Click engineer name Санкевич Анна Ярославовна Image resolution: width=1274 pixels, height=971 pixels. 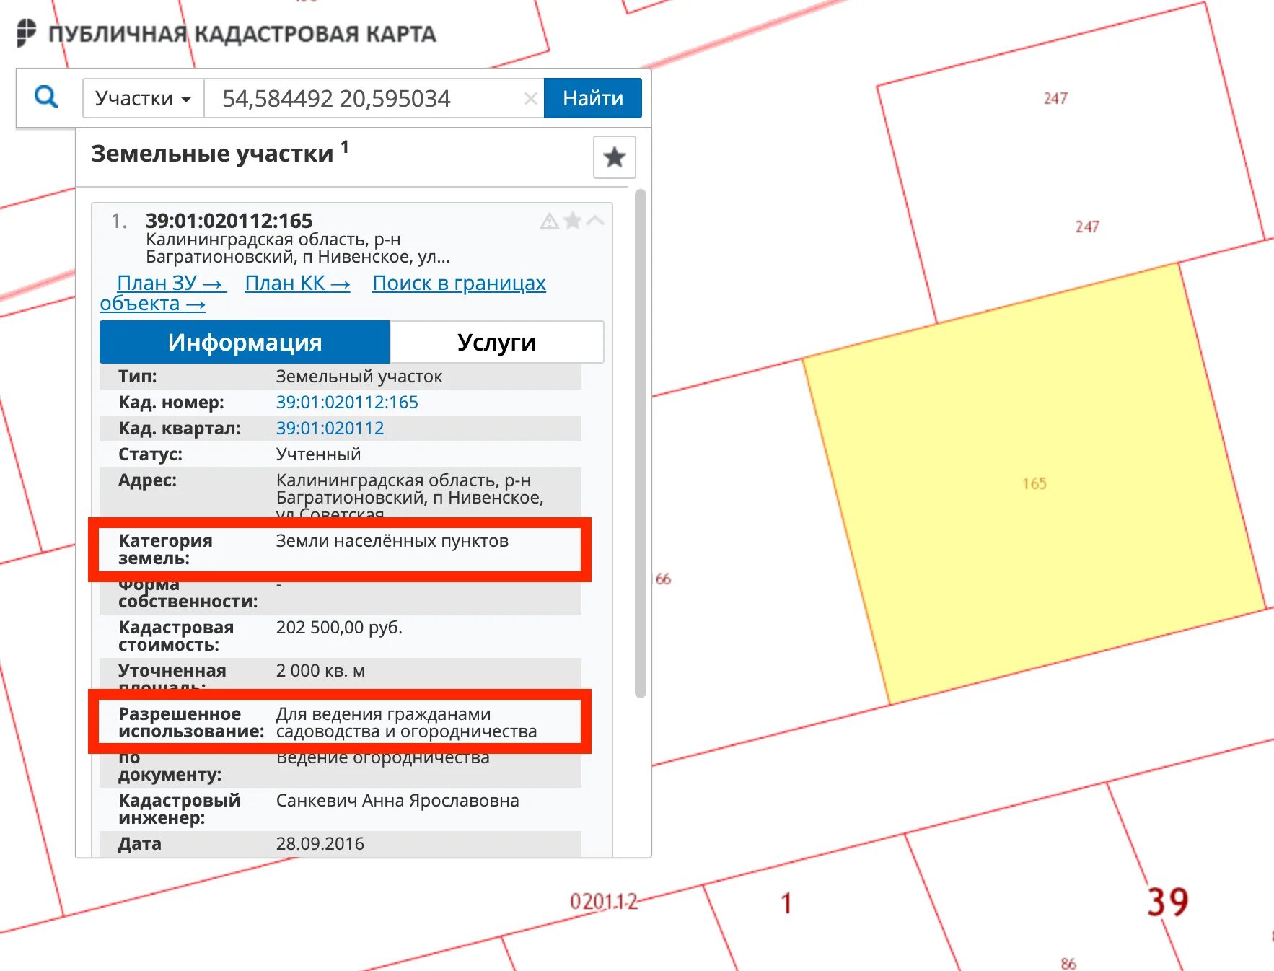[x=397, y=800]
